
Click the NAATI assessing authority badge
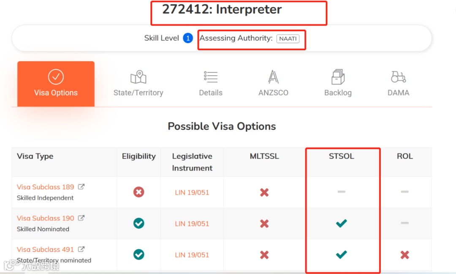(x=288, y=38)
